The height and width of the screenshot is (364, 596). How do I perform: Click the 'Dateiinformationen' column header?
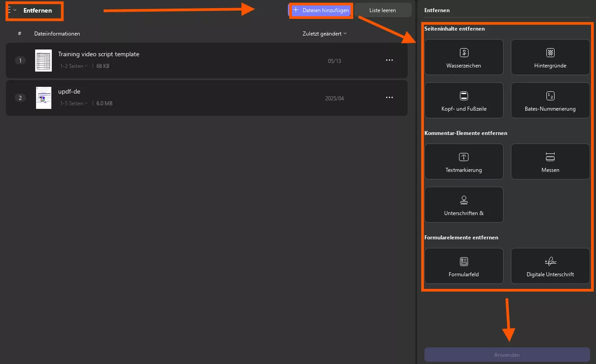tap(57, 34)
